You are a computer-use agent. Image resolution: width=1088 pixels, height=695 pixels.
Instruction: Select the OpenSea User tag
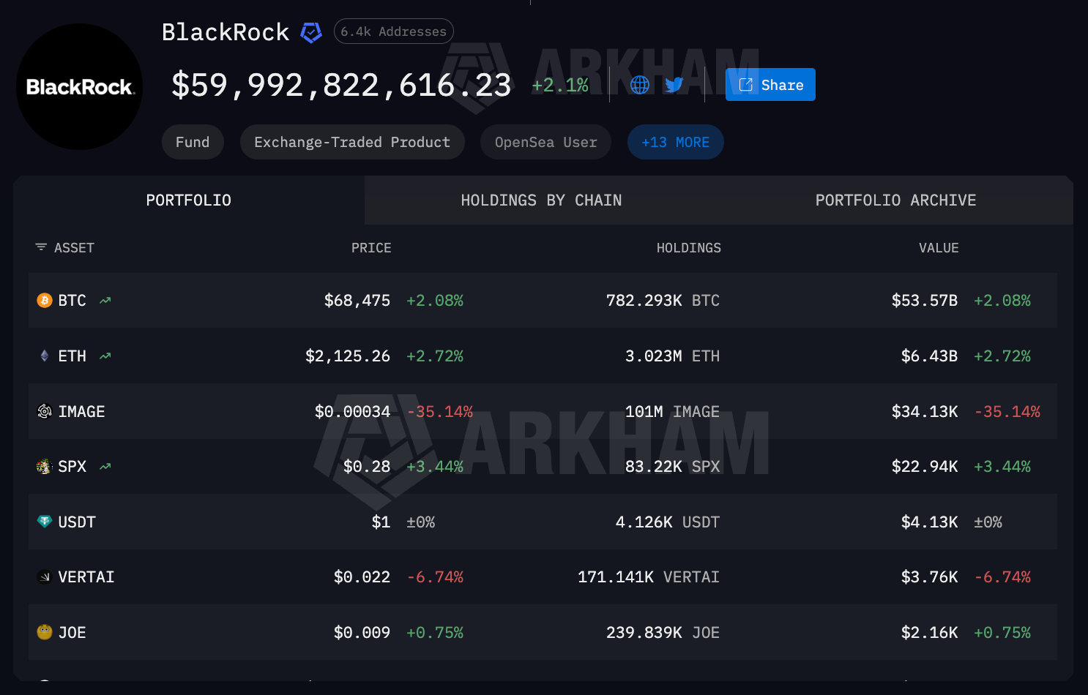(x=546, y=142)
